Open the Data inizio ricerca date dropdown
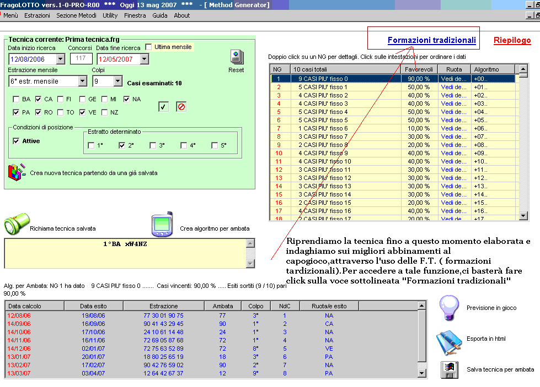Viewport: 540px width, 387px height. pyautogui.click(x=60, y=59)
